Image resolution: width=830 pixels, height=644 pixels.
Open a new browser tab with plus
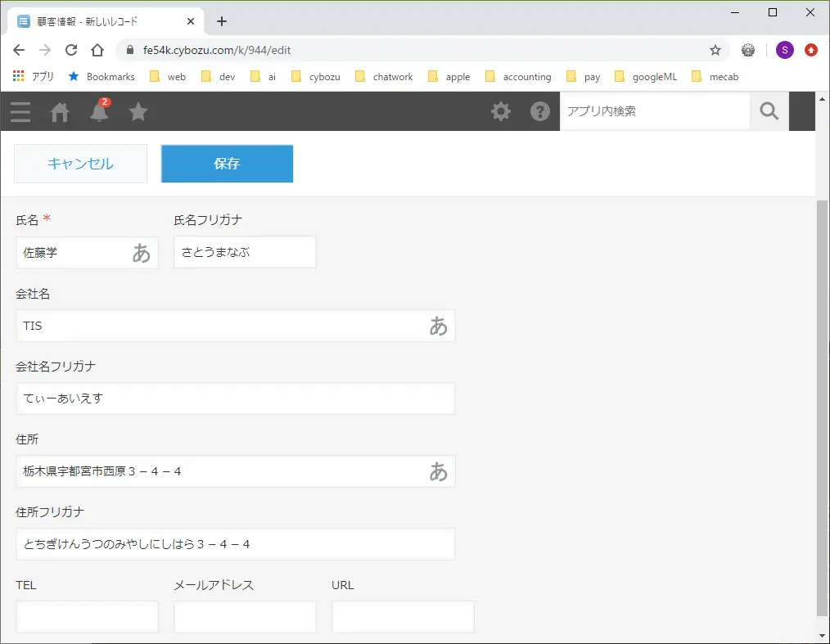[x=222, y=21]
